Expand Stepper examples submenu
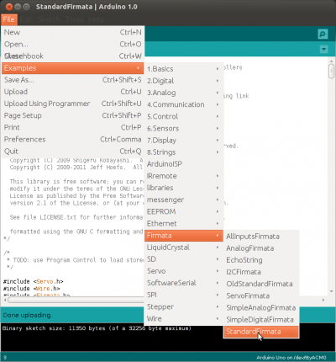The image size is (336, 362). [184, 306]
